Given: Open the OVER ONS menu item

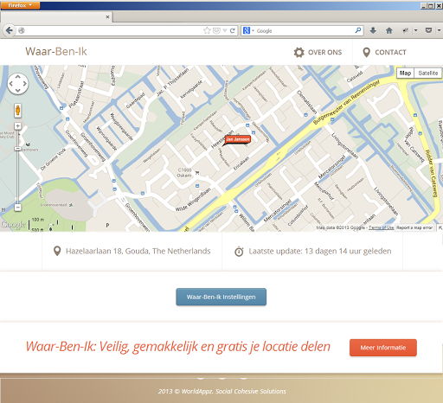Looking at the screenshot, I should [x=318, y=52].
